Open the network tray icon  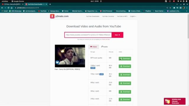tap(178, 1)
